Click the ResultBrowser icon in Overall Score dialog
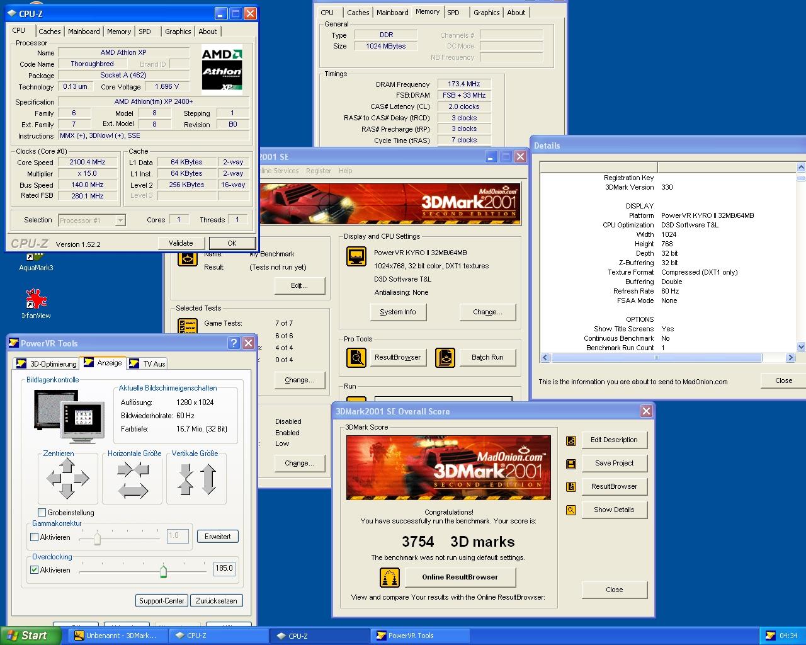This screenshot has width=806, height=645. pyautogui.click(x=571, y=487)
